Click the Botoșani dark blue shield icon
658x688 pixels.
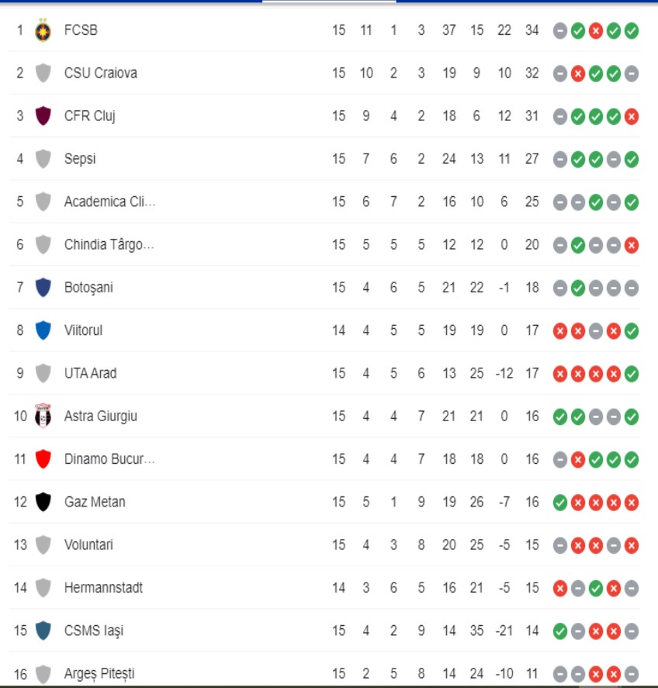[43, 288]
